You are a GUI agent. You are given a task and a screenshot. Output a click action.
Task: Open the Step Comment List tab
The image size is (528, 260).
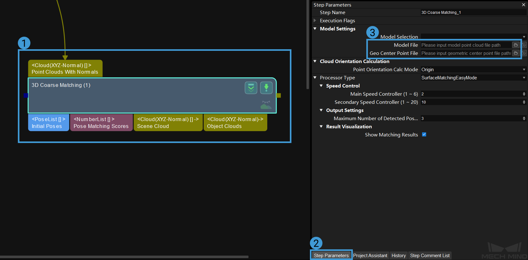pos(430,256)
